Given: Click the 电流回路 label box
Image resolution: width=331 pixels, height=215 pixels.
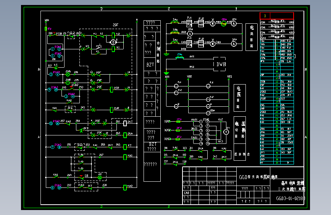Looking at the screenshot, I should [x=252, y=37].
